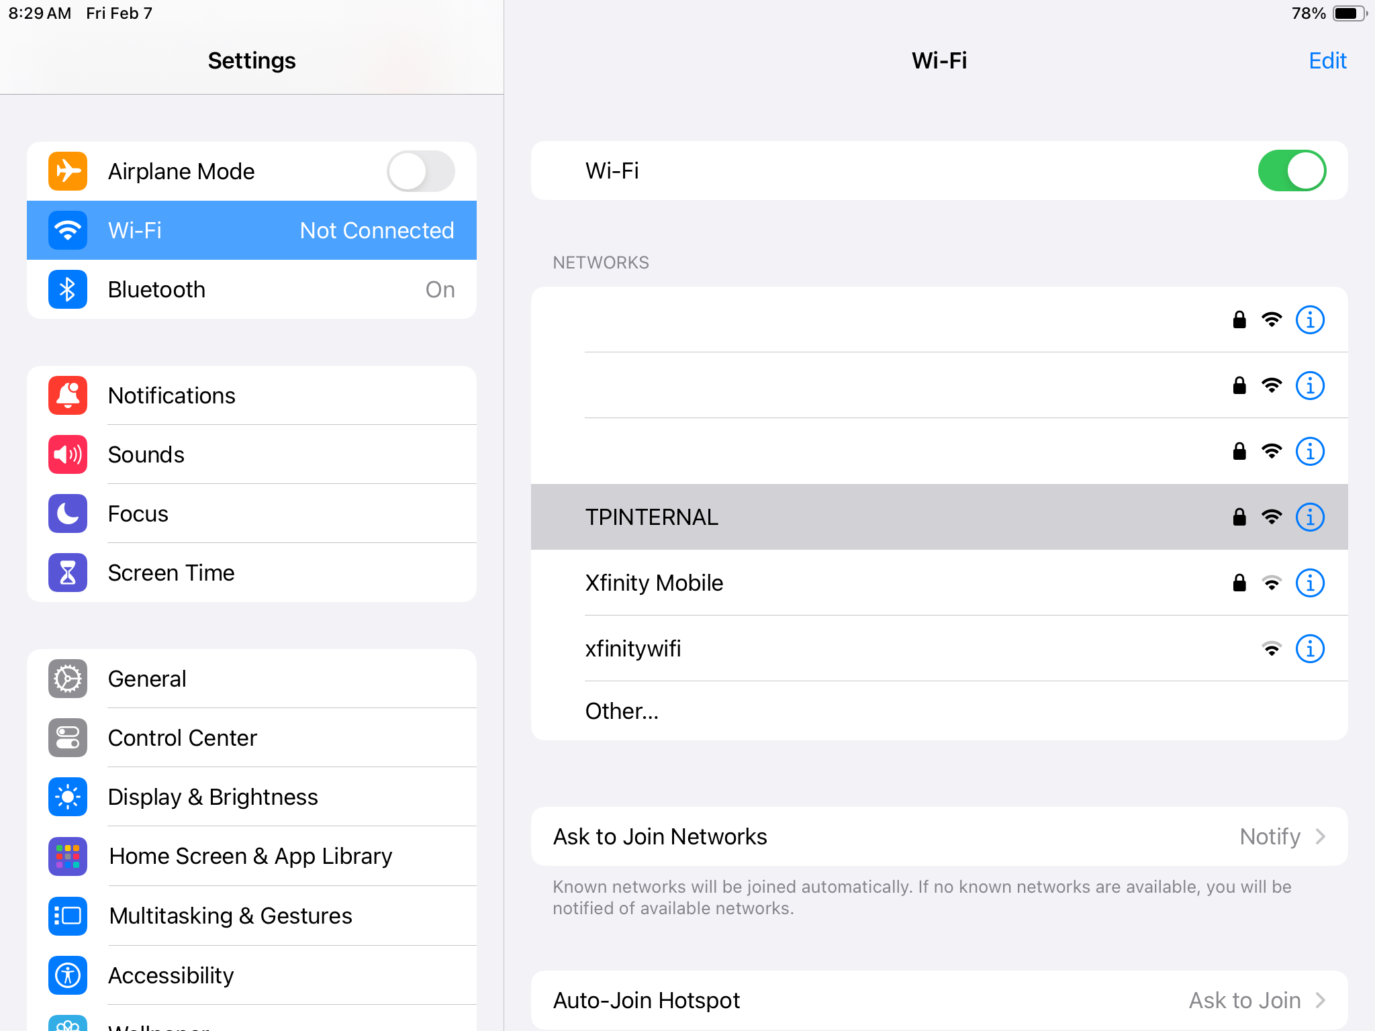
Task: Tap the Sounds speaker icon
Action: [x=68, y=454]
